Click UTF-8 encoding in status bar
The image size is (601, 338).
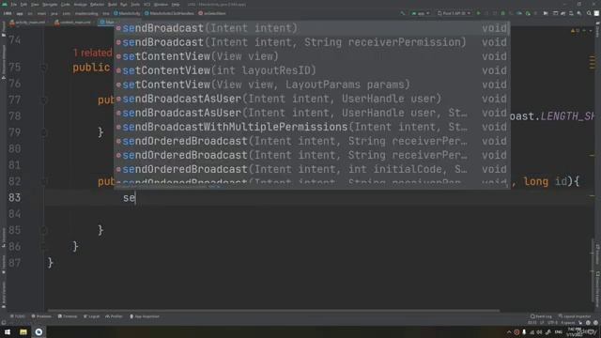(552, 323)
